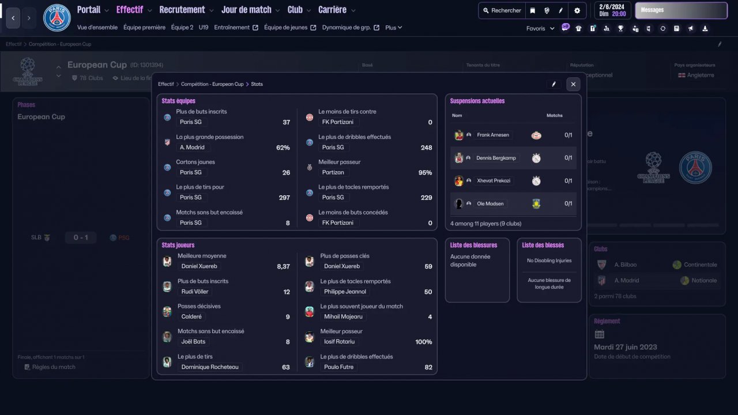738x415 pixels.
Task: Go back with the left arrow button
Action: click(x=13, y=18)
